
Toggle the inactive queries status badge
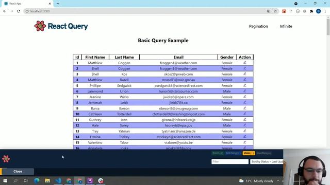tap(263, 153)
